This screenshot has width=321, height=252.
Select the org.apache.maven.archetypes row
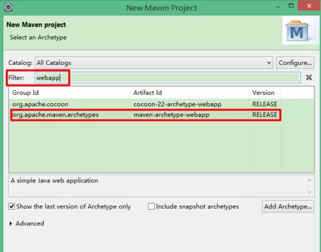pos(161,115)
